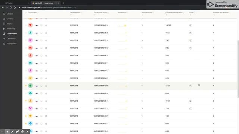
Task: Reload the Metrika page
Action: [10, 7]
